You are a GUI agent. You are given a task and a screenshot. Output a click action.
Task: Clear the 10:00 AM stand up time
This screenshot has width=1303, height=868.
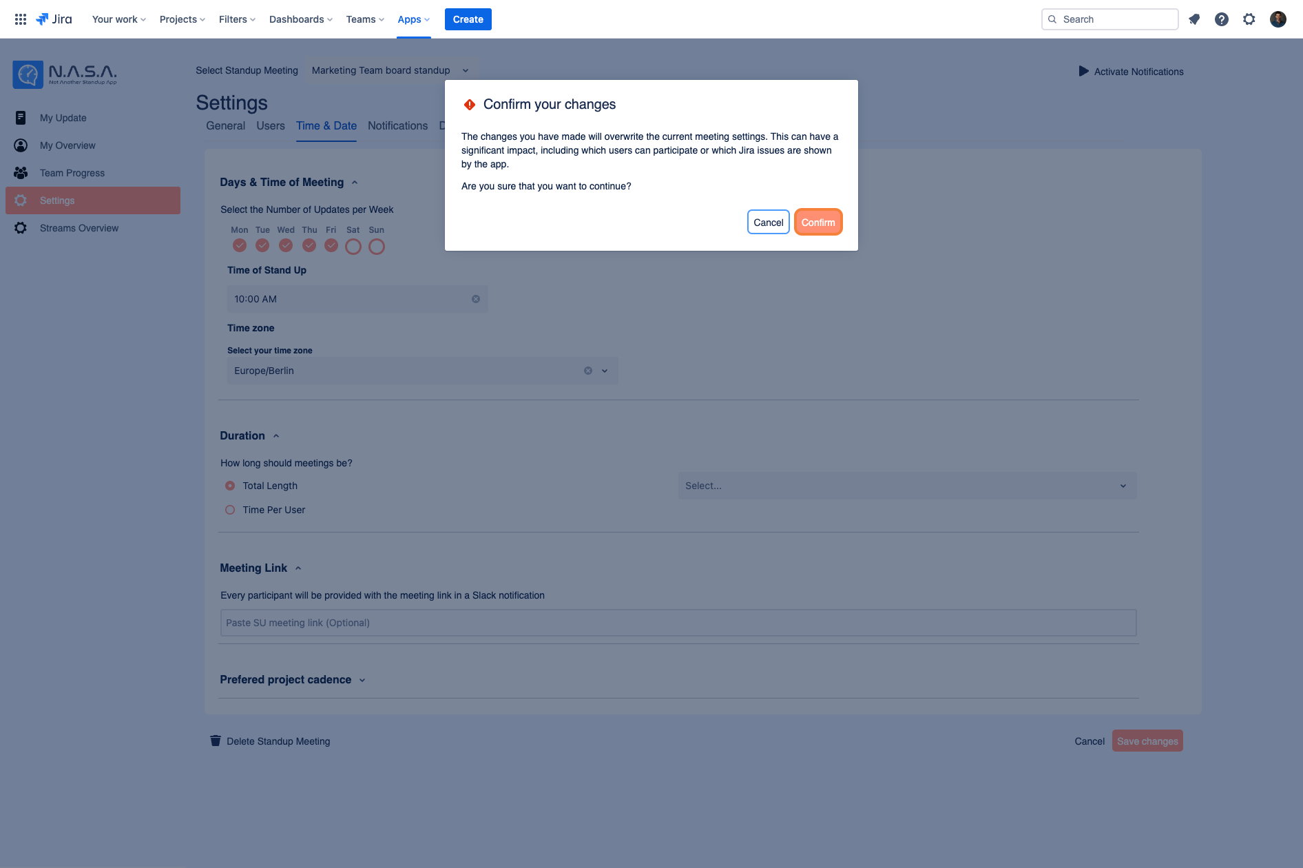[x=476, y=299]
